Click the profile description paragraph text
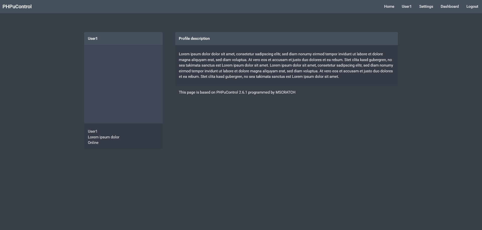The image size is (482, 230). [286, 65]
